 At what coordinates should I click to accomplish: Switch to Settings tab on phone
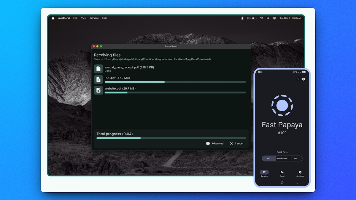pos(300,174)
